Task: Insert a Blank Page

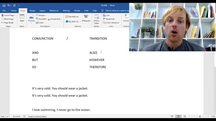Action: [x=7, y=19]
